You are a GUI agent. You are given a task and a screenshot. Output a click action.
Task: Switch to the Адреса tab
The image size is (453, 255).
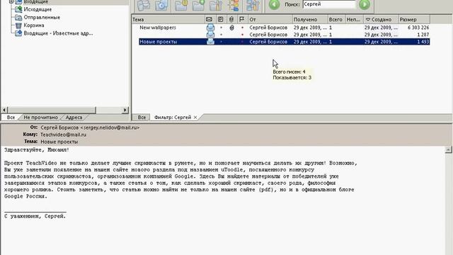[74, 118]
